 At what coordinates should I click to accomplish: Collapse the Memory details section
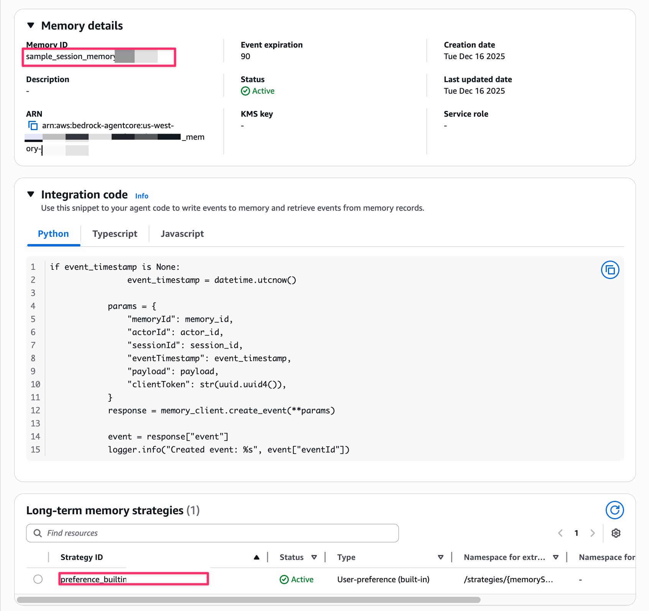(x=31, y=26)
